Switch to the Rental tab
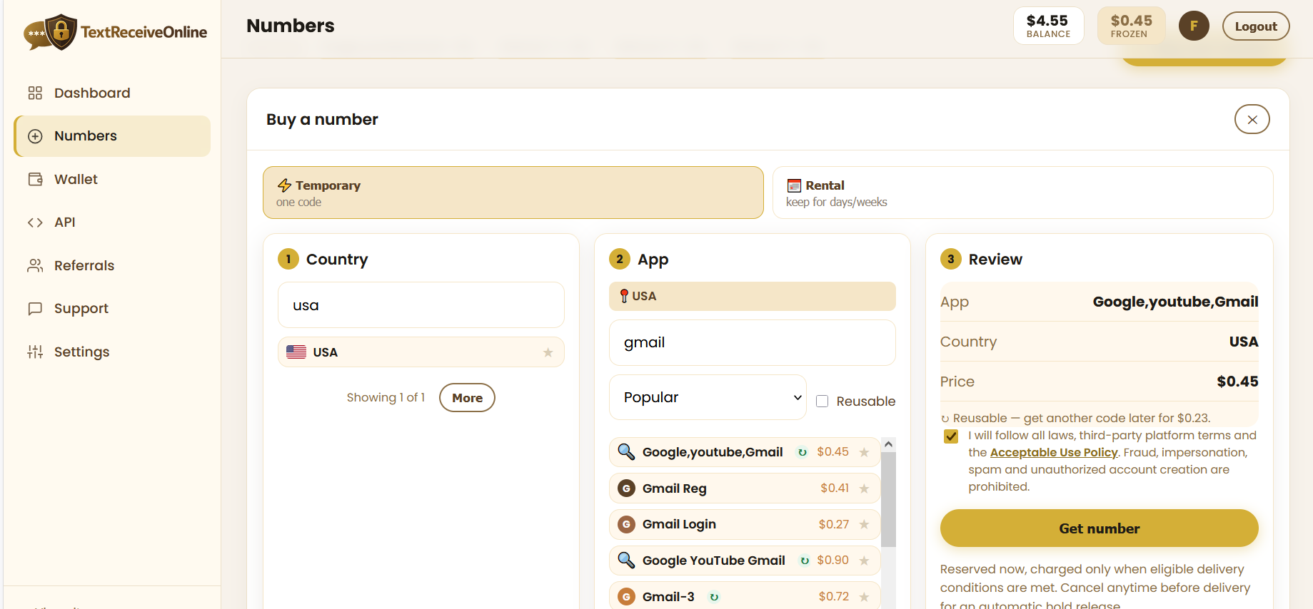This screenshot has height=609, width=1313. [1023, 193]
